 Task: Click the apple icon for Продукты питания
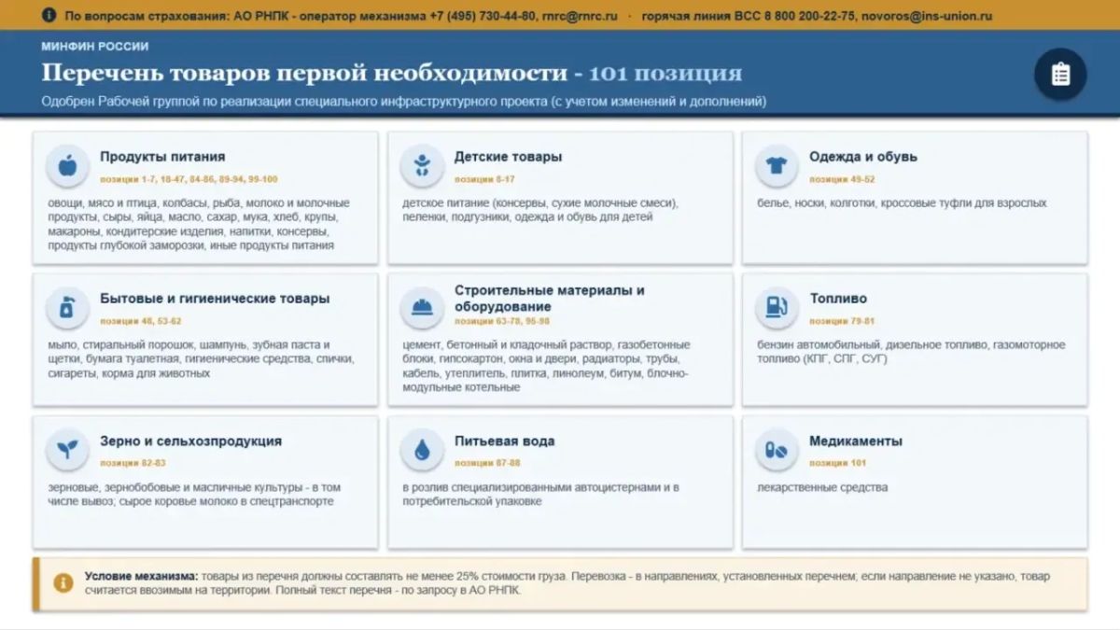click(x=66, y=165)
